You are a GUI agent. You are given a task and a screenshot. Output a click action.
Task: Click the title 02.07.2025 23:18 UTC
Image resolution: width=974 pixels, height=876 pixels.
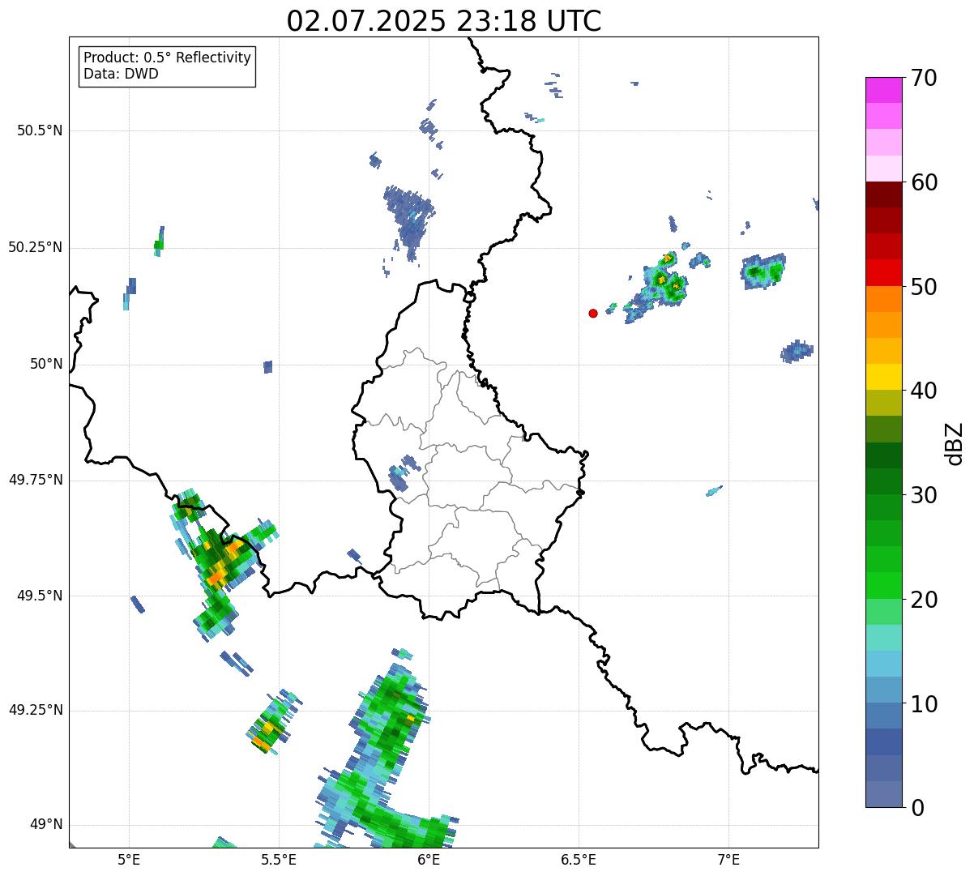(x=444, y=20)
